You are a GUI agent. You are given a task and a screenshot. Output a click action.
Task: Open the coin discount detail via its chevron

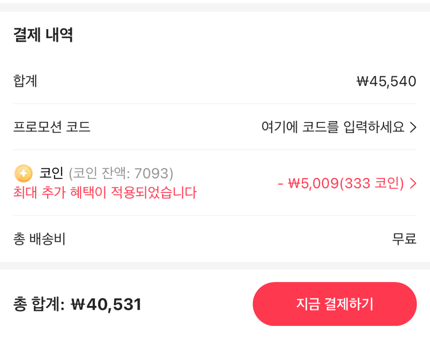(413, 183)
